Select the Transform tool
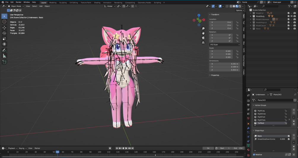The height and width of the screenshot is (158, 298). click(x=4, y=44)
